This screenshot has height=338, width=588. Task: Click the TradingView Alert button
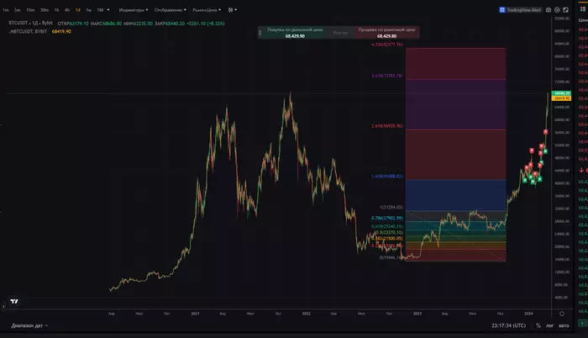coord(520,10)
